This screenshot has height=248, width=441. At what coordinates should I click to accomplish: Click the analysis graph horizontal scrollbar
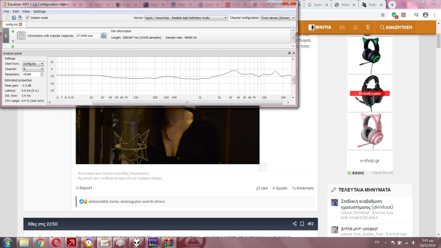click(x=187, y=103)
